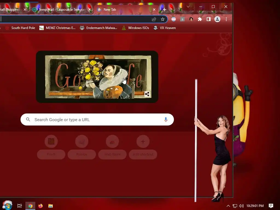Bookmark this tab with the star icon
Screen dimensions: 280x210
coord(162,19)
